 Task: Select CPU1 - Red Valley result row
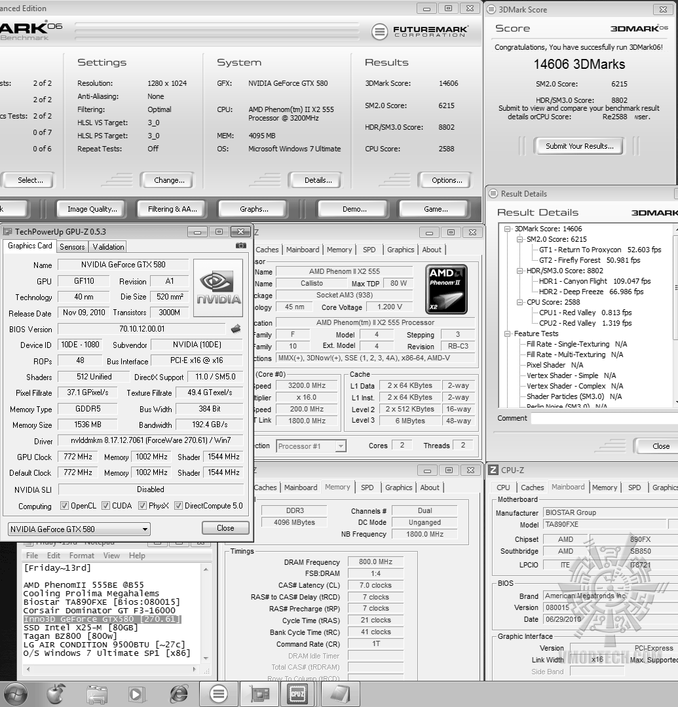coord(585,313)
